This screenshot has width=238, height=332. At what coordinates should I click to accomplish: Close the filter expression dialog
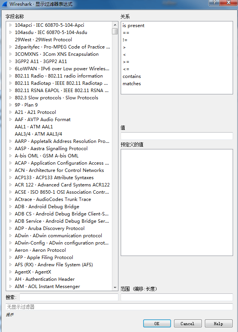click(x=228, y=3)
